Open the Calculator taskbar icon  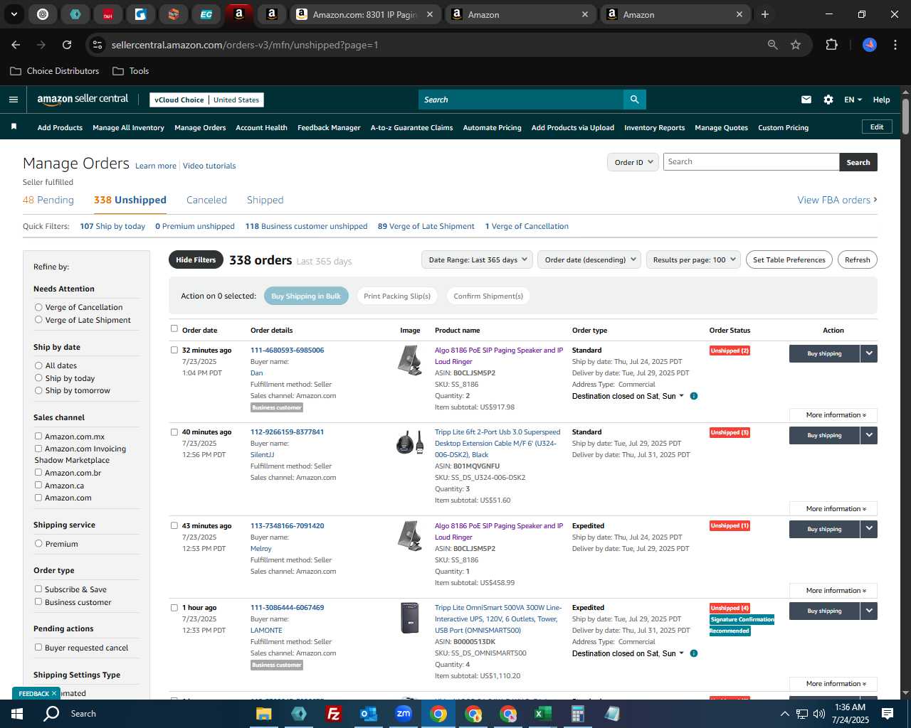tap(578, 714)
